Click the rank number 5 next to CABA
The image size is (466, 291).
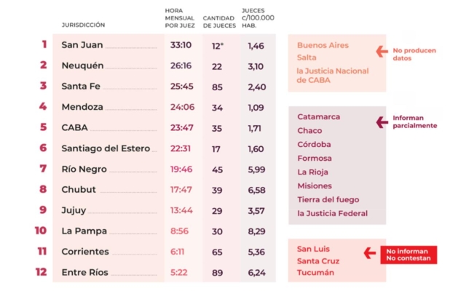pyautogui.click(x=43, y=127)
